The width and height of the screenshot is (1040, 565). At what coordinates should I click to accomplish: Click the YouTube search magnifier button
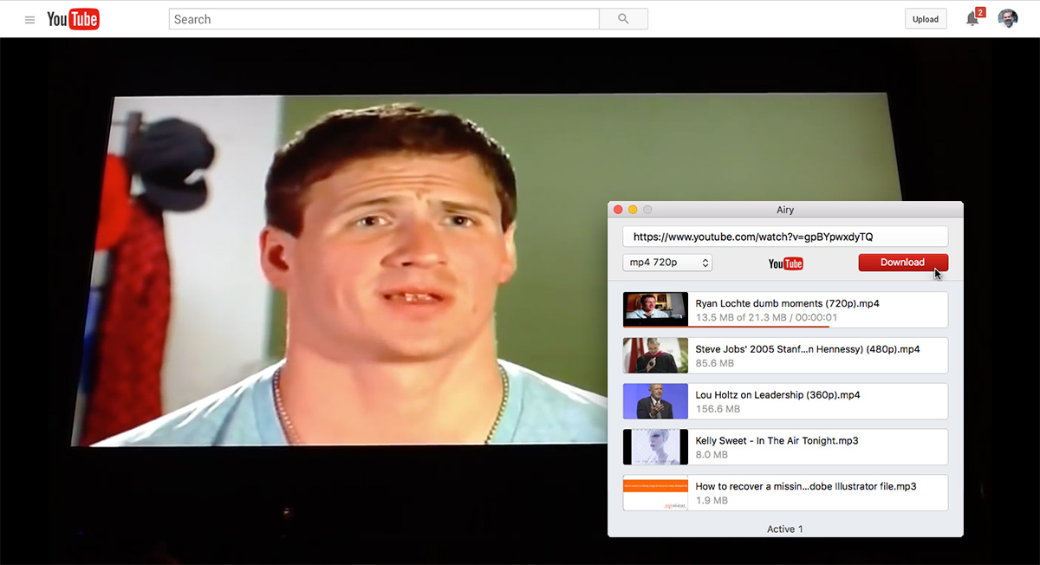tap(623, 19)
